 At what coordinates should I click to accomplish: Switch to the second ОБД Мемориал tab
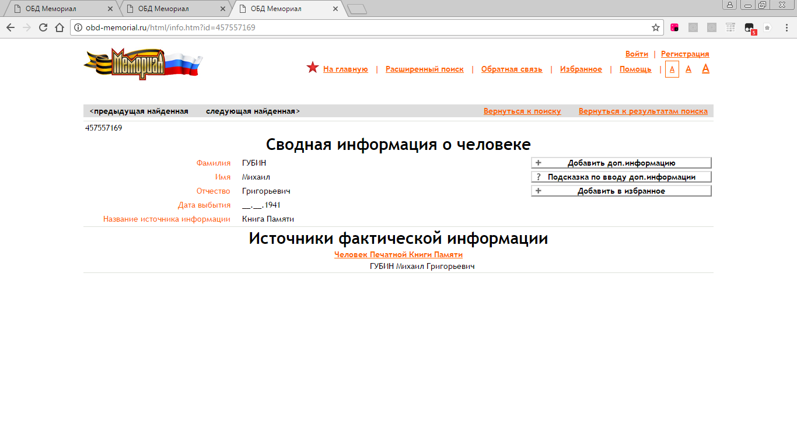(175, 9)
